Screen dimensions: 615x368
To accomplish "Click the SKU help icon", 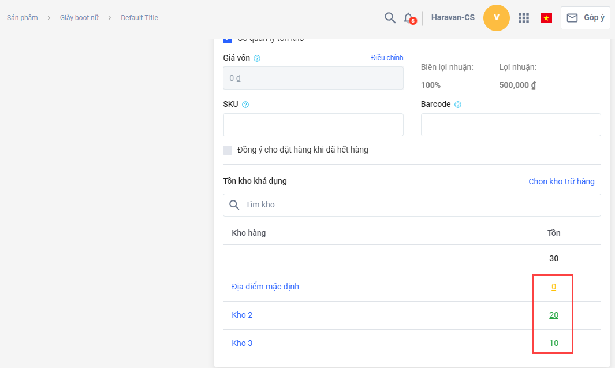I will click(245, 105).
